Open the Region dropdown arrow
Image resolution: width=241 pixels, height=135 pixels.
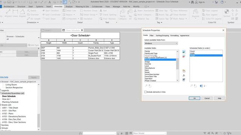pos(74,15)
